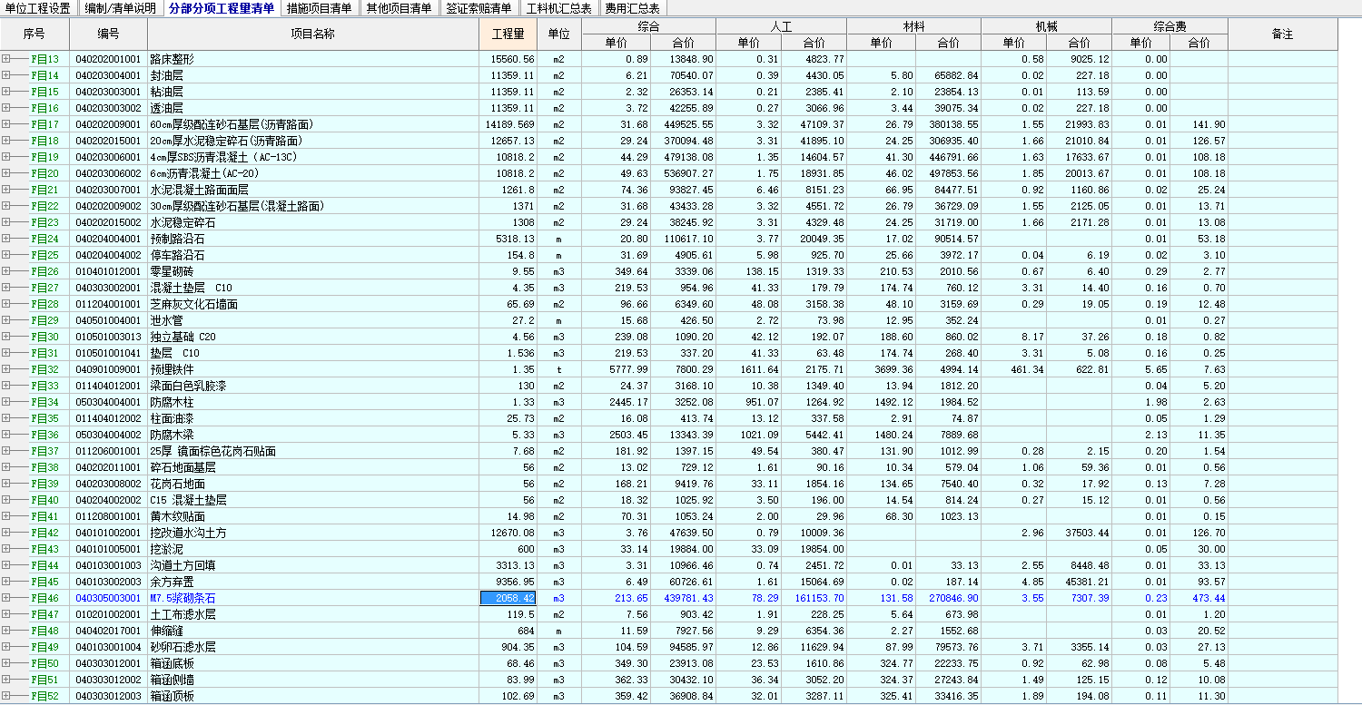Open the 费用汇总表 tab

pyautogui.click(x=632, y=9)
